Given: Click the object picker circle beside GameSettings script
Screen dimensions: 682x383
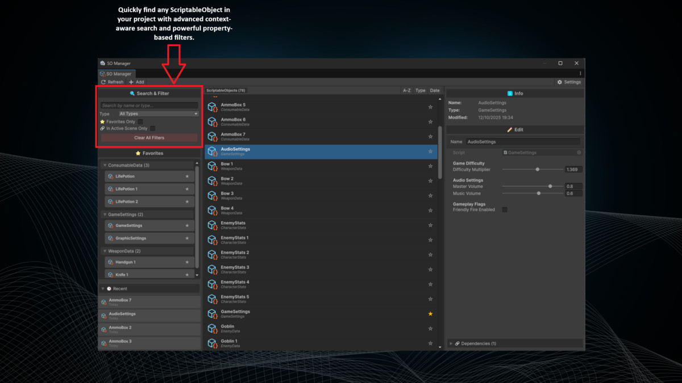Looking at the screenshot, I should (x=579, y=152).
